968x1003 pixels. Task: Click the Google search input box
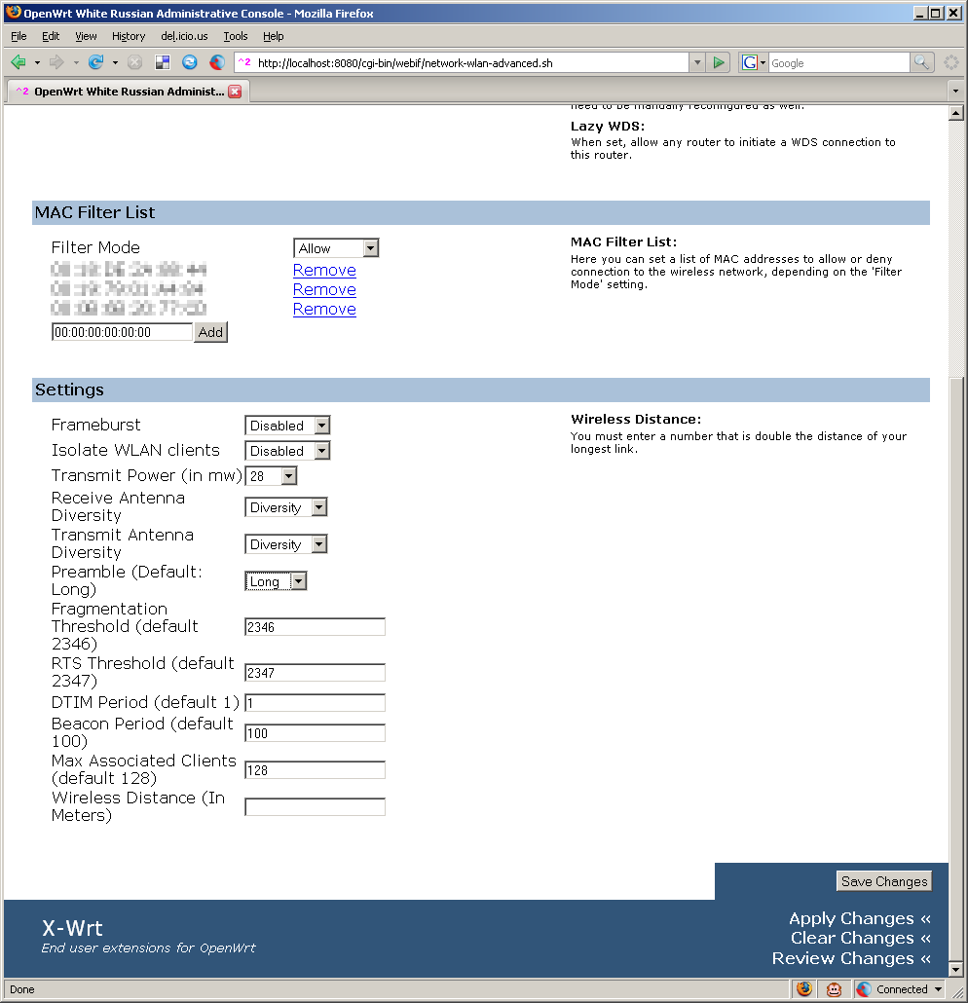(x=838, y=62)
